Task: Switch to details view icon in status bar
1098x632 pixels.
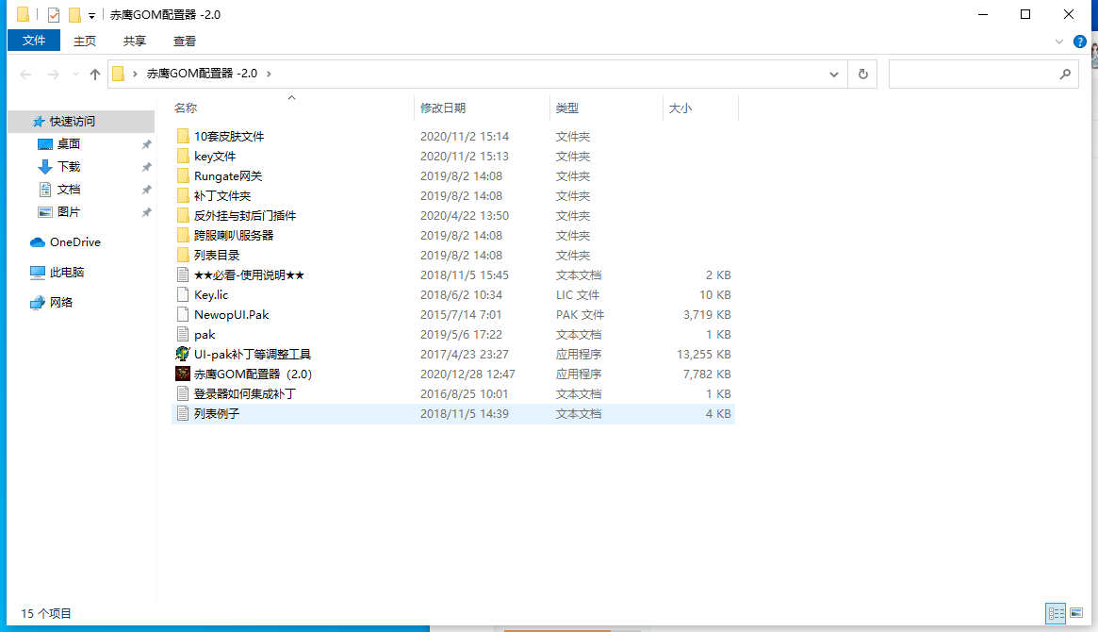Action: (1056, 613)
